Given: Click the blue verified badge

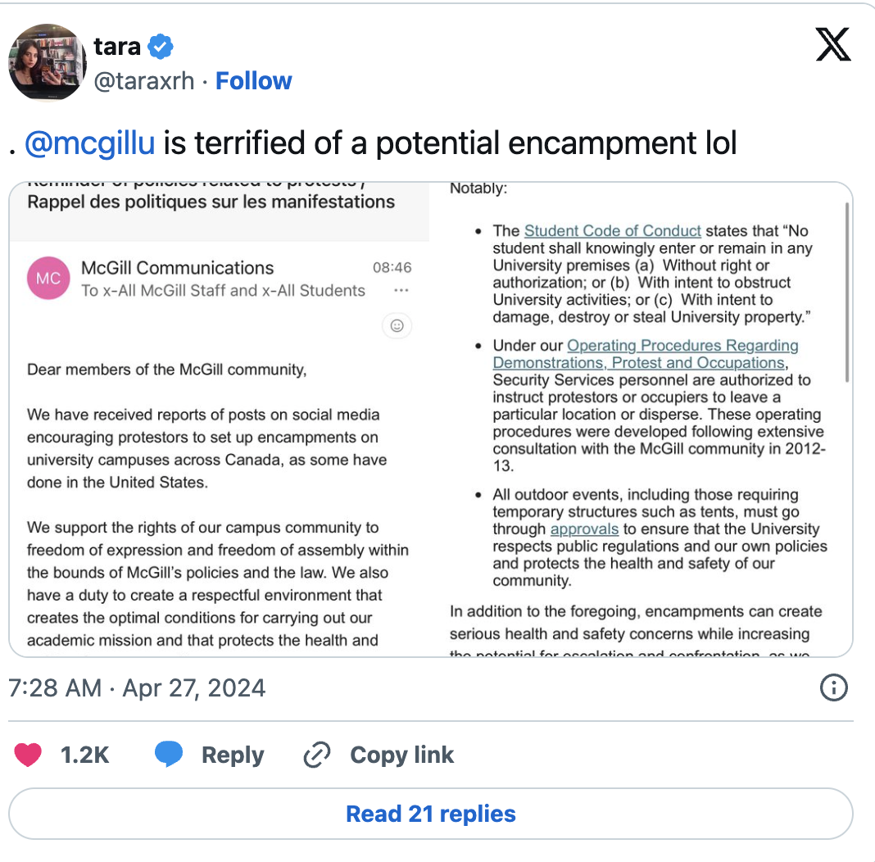Looking at the screenshot, I should [160, 47].
